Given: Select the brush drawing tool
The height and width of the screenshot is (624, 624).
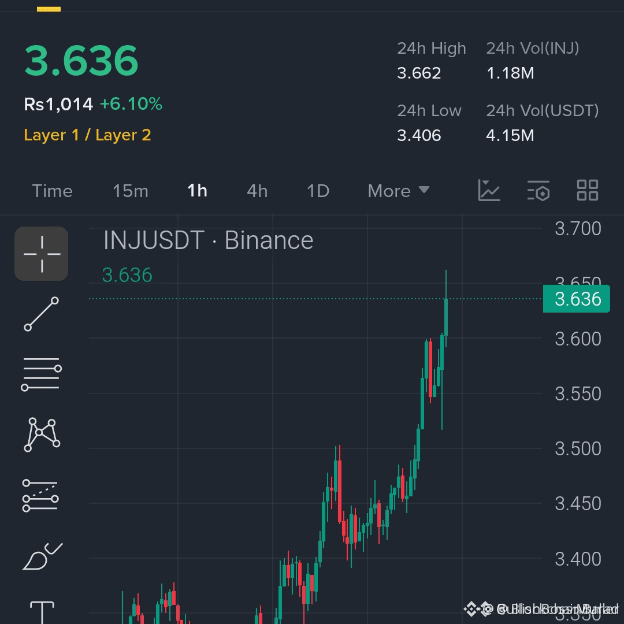Looking at the screenshot, I should click(x=43, y=556).
